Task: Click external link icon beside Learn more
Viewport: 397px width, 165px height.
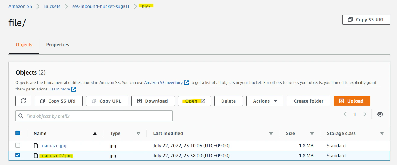Action: click(x=74, y=89)
